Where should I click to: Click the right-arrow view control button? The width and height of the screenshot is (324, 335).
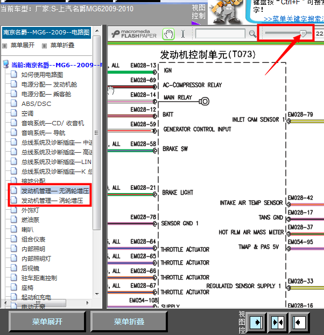pyautogui.click(x=256, y=322)
